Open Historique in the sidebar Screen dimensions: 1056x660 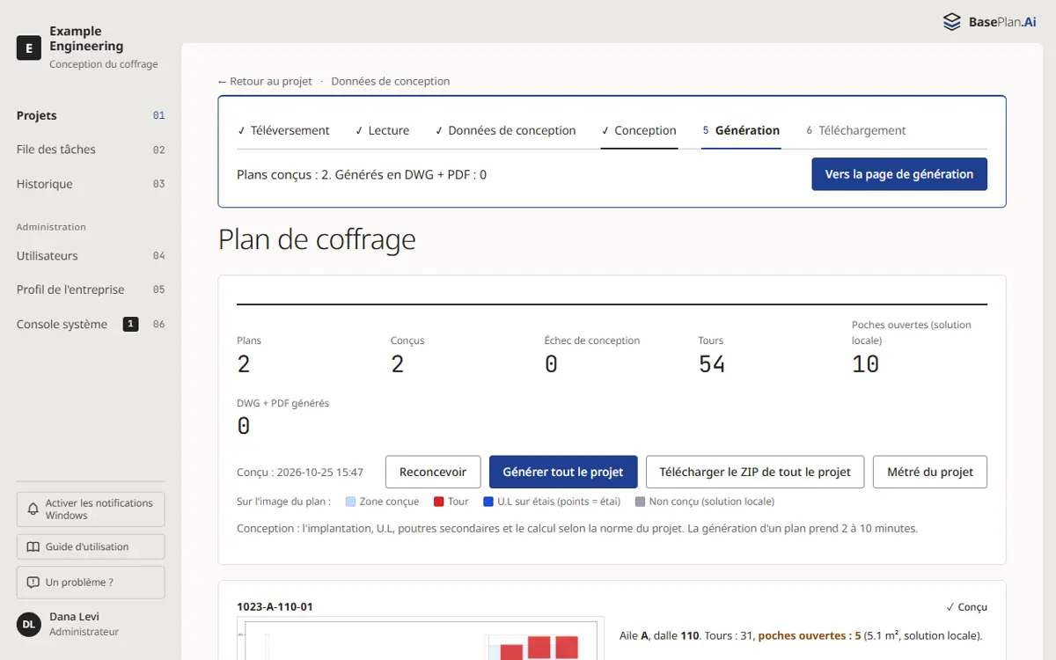pyautogui.click(x=91, y=184)
